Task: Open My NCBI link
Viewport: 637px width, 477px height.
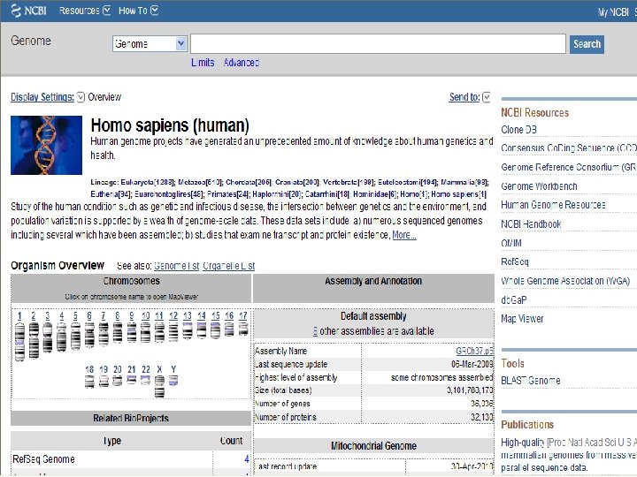Action: (613, 12)
